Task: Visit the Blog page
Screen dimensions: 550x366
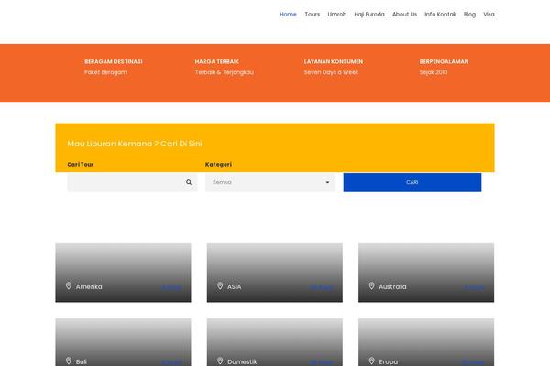Action: coord(469,15)
